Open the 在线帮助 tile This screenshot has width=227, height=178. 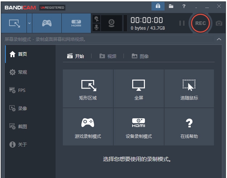coord(189,127)
